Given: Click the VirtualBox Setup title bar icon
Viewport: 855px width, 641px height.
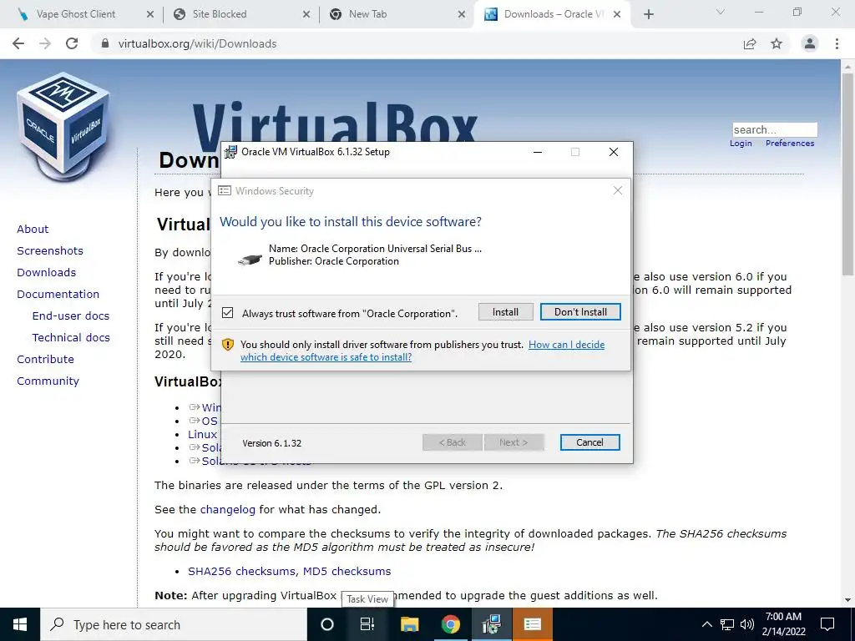Looking at the screenshot, I should click(x=231, y=152).
